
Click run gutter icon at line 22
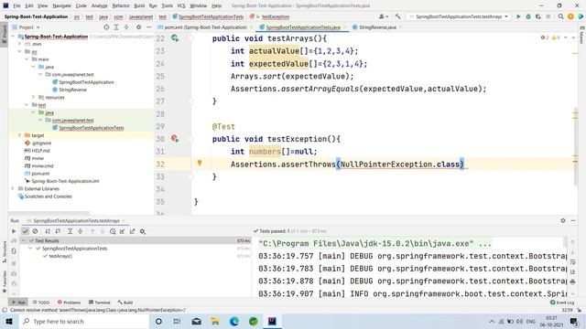[x=175, y=38]
